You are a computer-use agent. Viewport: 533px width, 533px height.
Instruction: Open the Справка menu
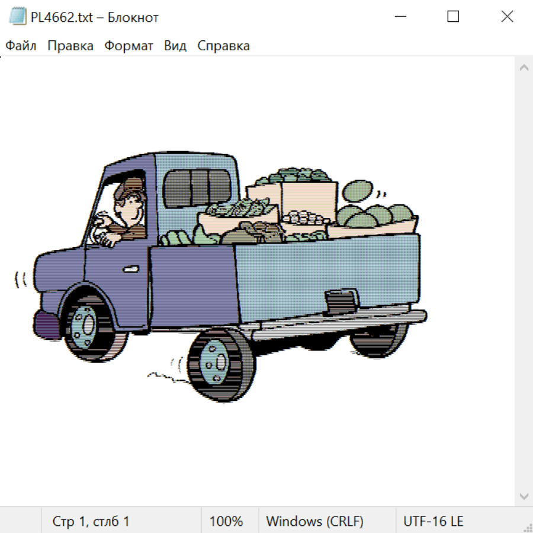click(223, 46)
